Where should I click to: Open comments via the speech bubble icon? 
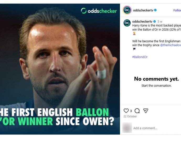[137, 111]
